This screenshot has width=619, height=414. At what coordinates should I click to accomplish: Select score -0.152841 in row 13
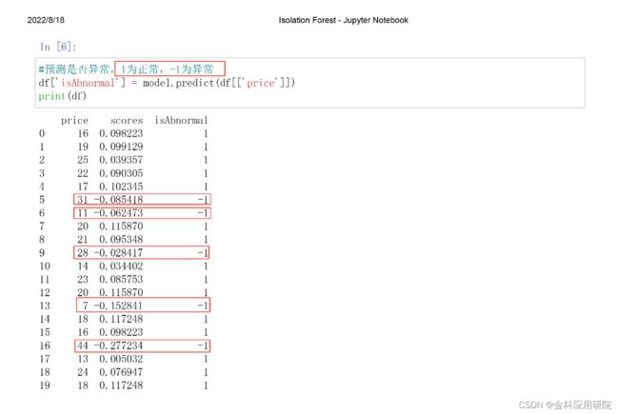tap(118, 306)
